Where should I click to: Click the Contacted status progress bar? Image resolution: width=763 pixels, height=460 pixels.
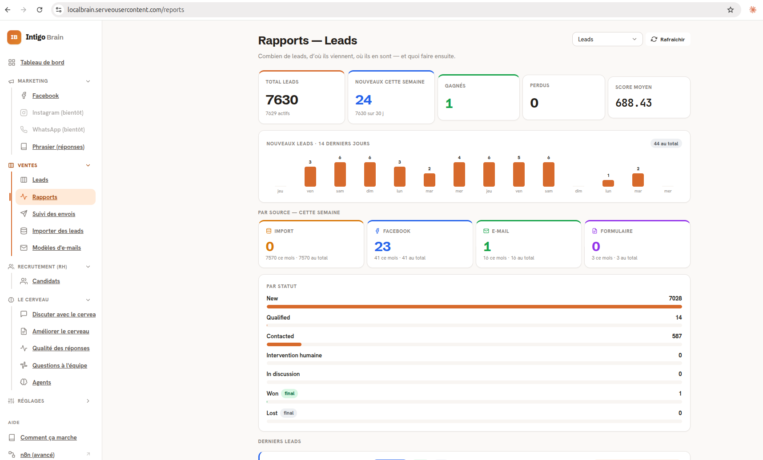[x=474, y=344]
